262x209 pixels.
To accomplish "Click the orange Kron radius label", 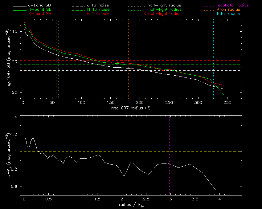I will 228,10.
